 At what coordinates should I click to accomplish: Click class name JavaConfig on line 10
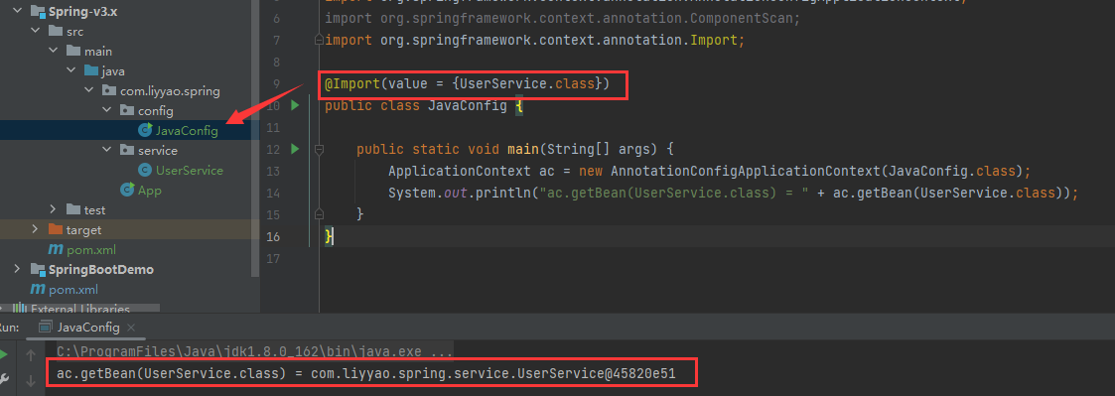point(468,106)
